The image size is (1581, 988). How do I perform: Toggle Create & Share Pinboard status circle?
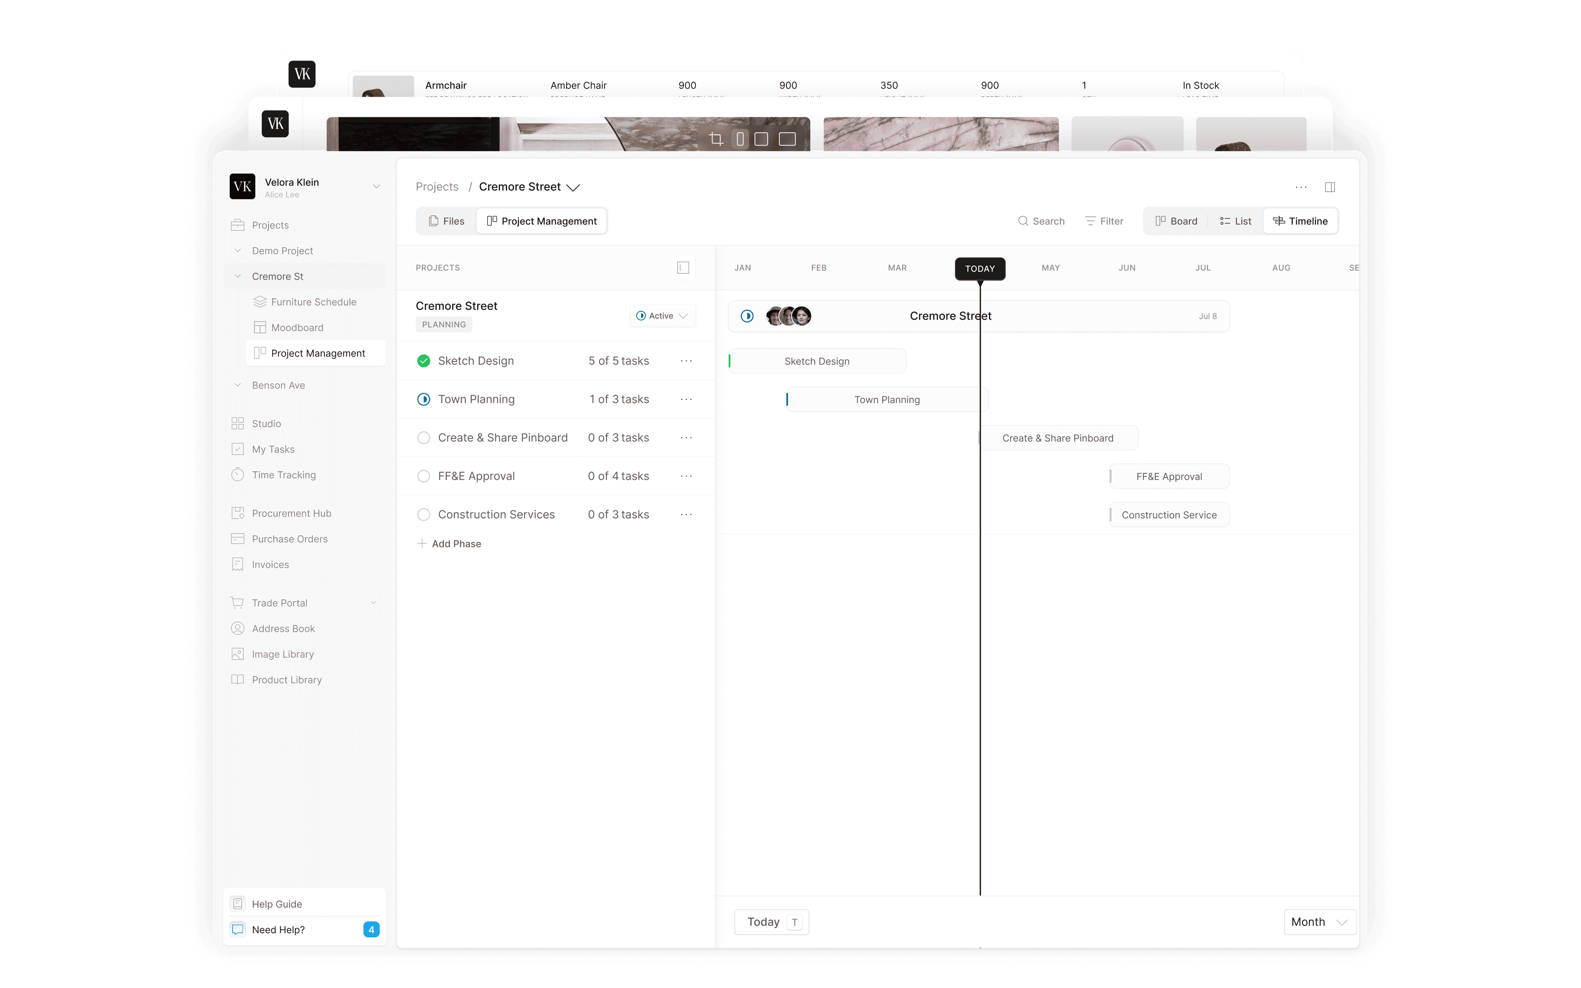click(x=423, y=437)
